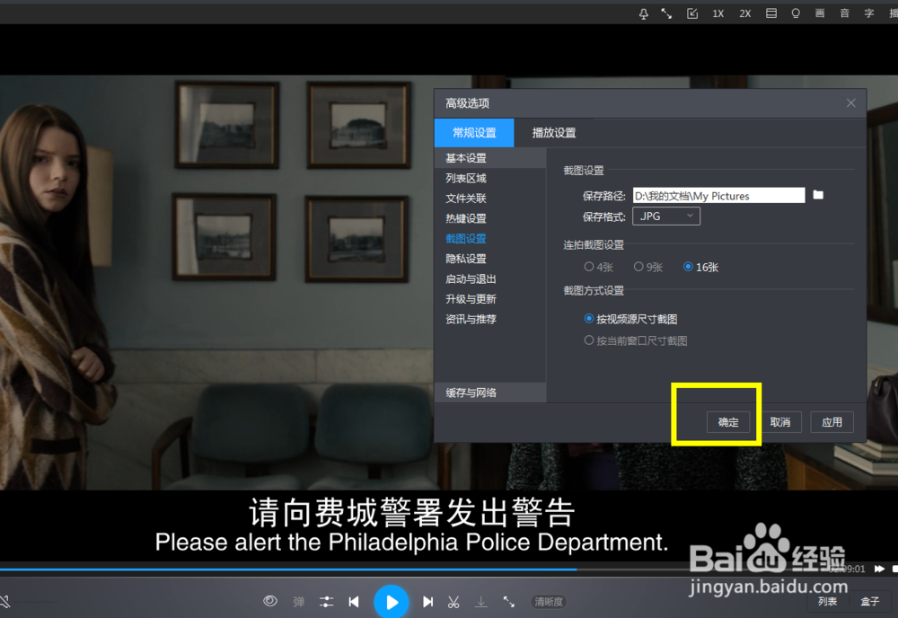Screen dimensions: 898x618
Task: Click the 保存路径 path input field
Action: pos(718,195)
